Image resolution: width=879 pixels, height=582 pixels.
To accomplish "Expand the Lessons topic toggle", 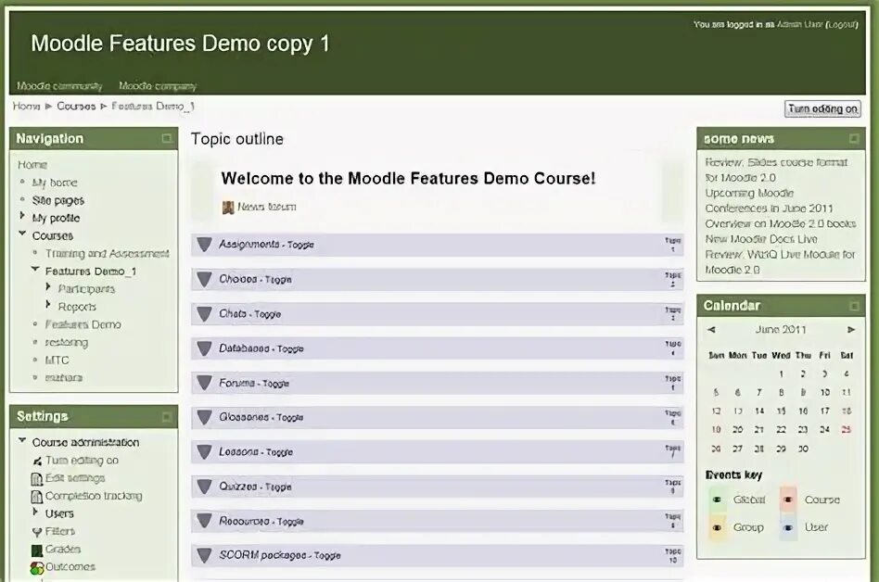I will 204,452.
